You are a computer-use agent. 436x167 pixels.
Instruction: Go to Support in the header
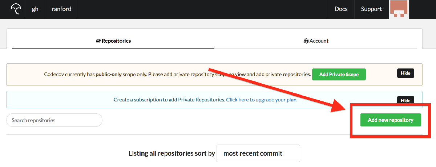pos(371,9)
